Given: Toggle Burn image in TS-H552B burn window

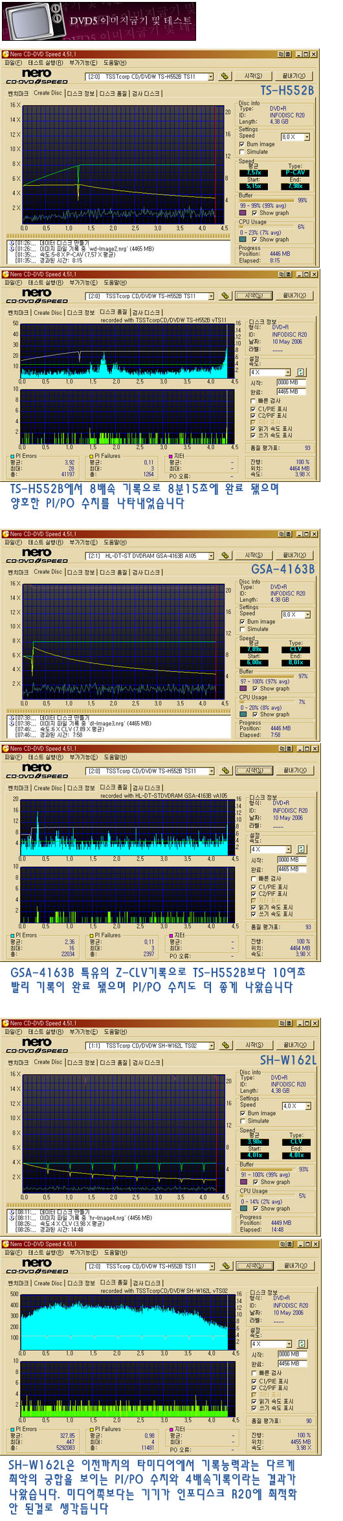Looking at the screenshot, I should (x=242, y=144).
